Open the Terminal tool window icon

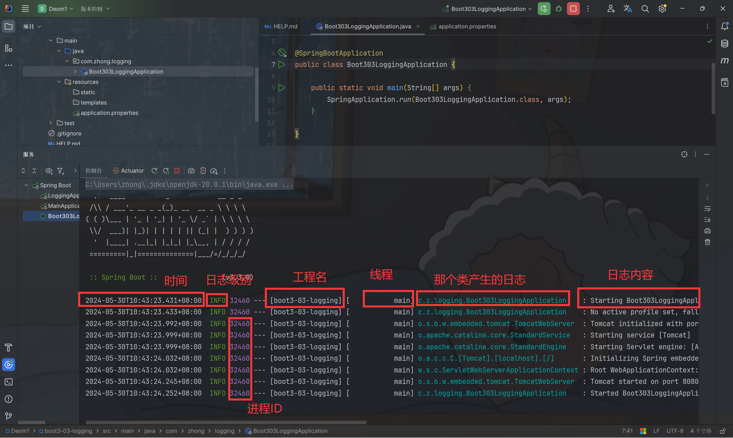(9, 382)
